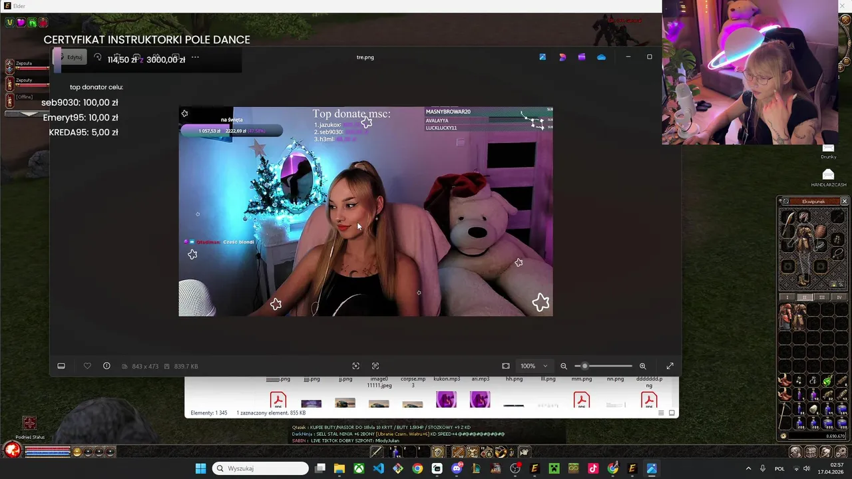Open the 100% zoom level dropdown
The width and height of the screenshot is (852, 479).
(x=534, y=366)
